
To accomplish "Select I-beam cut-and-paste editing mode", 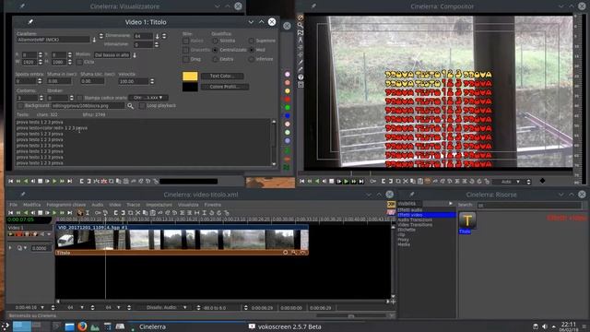I will click(88, 213).
